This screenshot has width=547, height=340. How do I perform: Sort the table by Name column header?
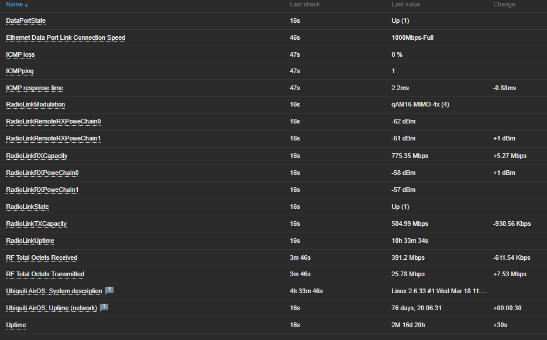(x=14, y=4)
